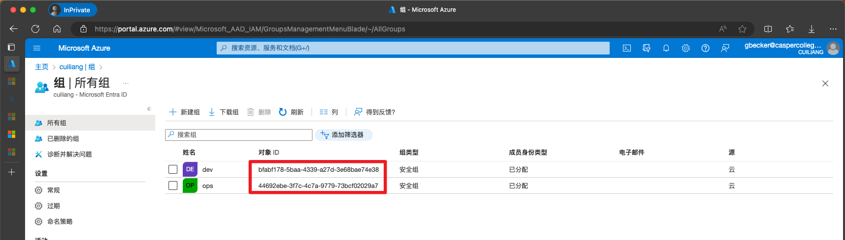Go to the culliang | 组 breadcrumb
Image resolution: width=845 pixels, height=240 pixels.
point(77,67)
